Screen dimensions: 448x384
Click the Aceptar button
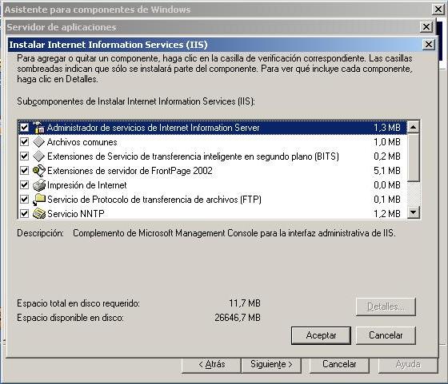point(321,335)
